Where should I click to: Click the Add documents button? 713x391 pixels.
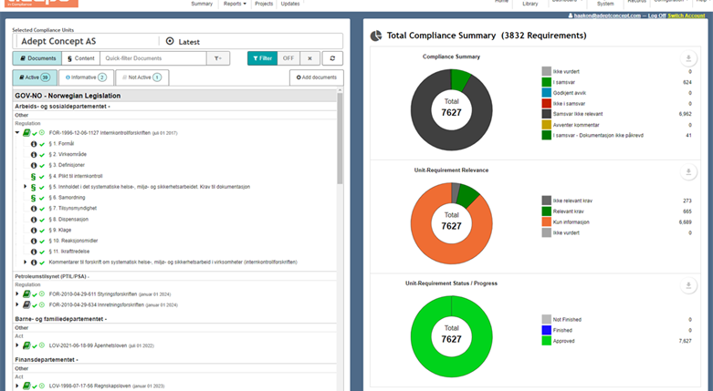click(317, 77)
